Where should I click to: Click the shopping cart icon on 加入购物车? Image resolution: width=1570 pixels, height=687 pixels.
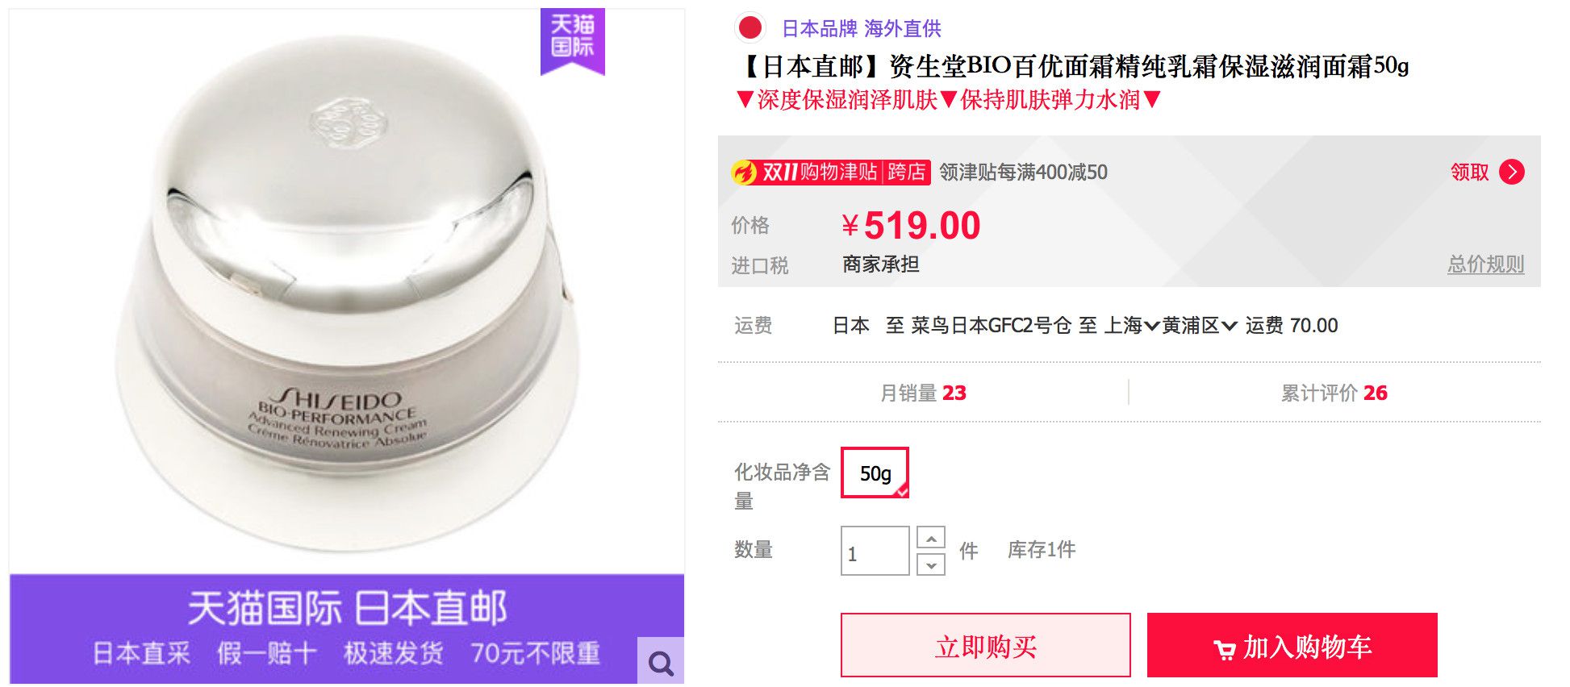point(1224,649)
